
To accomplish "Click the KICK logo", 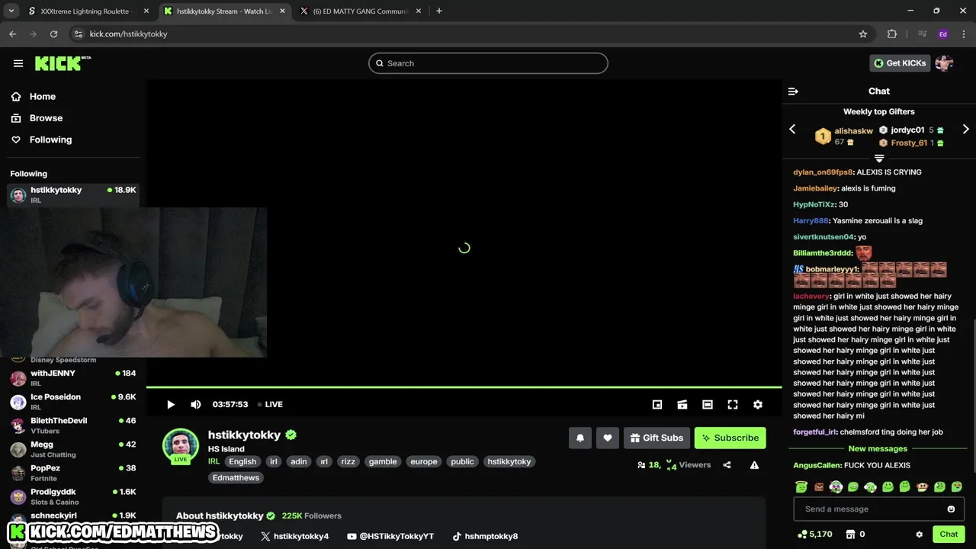I will coord(63,63).
